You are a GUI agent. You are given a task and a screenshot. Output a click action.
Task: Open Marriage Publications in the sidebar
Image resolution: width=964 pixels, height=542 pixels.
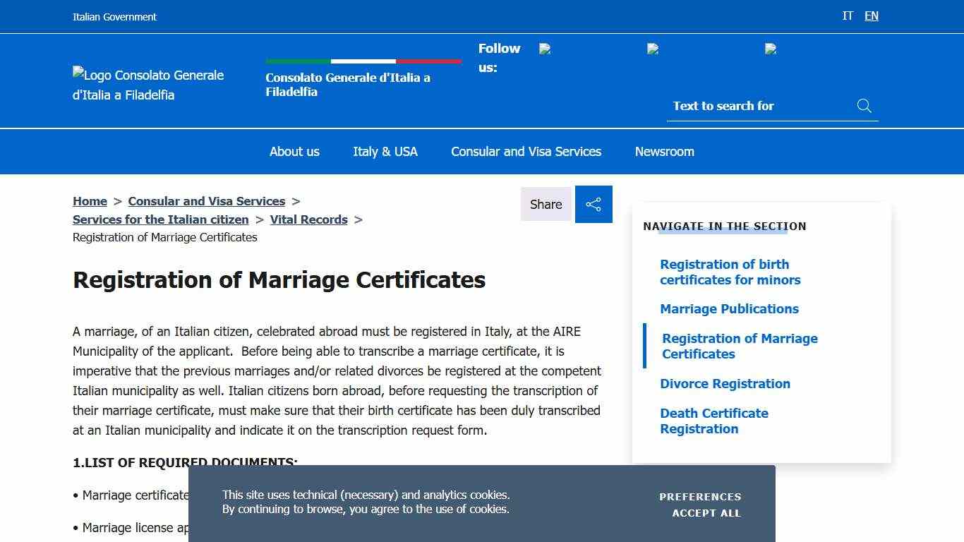729,308
